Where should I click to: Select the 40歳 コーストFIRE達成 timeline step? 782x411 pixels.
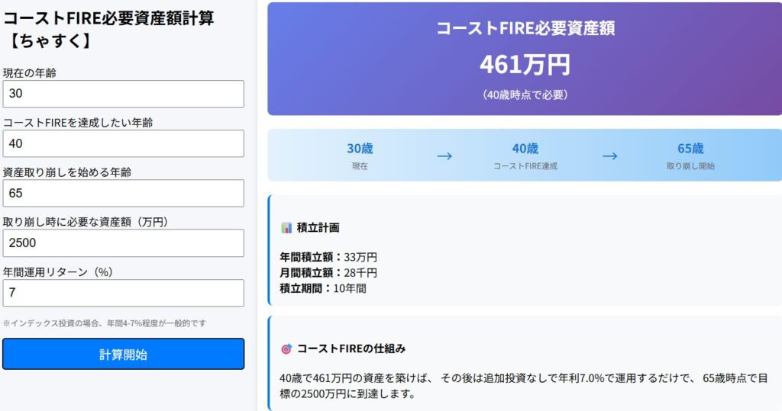click(x=525, y=156)
